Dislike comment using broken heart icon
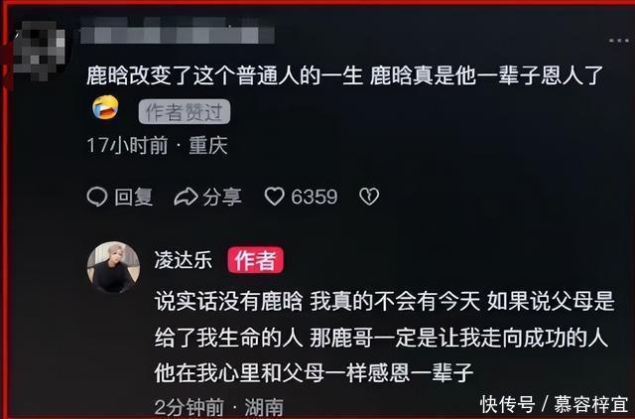Image resolution: width=635 pixels, height=419 pixels. point(369,197)
